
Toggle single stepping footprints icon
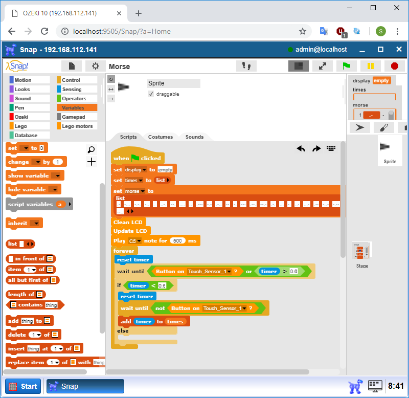coord(246,66)
